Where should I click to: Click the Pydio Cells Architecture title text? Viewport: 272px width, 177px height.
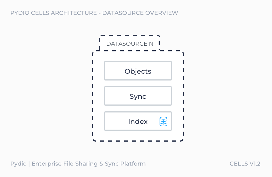94,13
